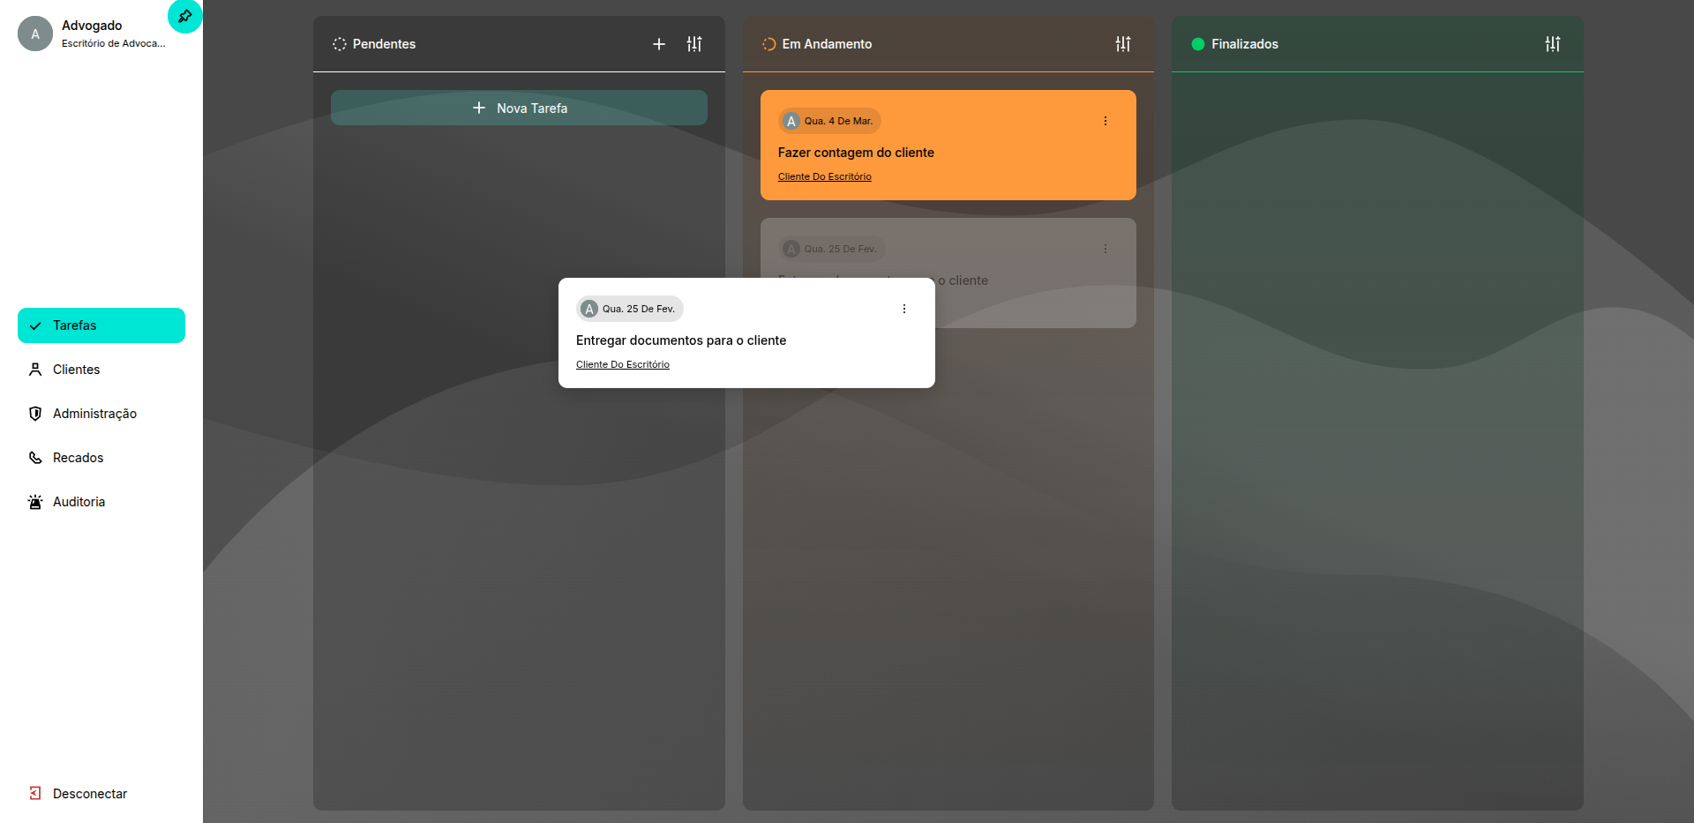Select the Fazer contagem do cliente card title
1694x823 pixels.
(x=855, y=153)
